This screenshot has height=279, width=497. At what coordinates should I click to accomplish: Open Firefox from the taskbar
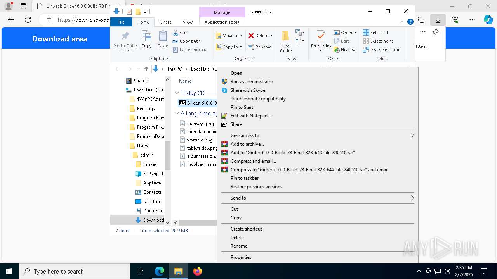click(x=198, y=271)
